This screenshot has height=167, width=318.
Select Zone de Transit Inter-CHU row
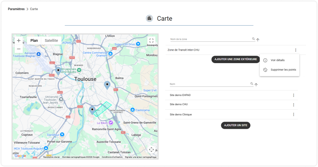click(236, 50)
